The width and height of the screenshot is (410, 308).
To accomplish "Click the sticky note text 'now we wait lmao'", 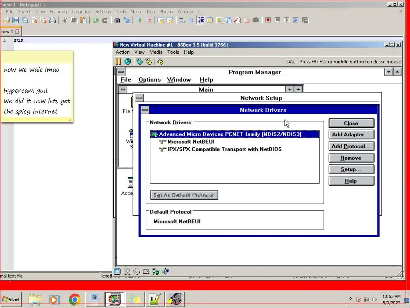I will 31,70.
